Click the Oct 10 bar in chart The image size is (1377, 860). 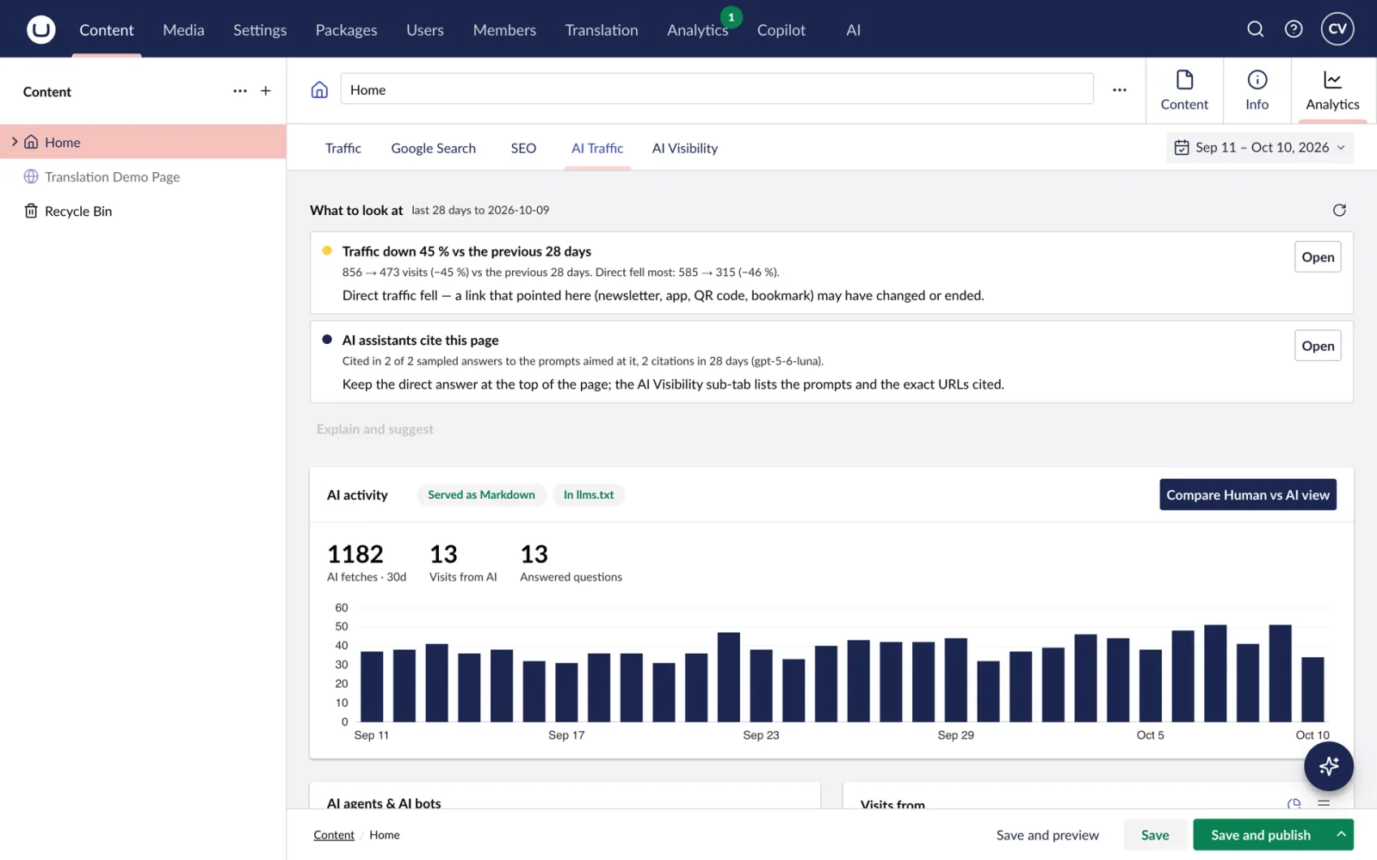pyautogui.click(x=1312, y=689)
